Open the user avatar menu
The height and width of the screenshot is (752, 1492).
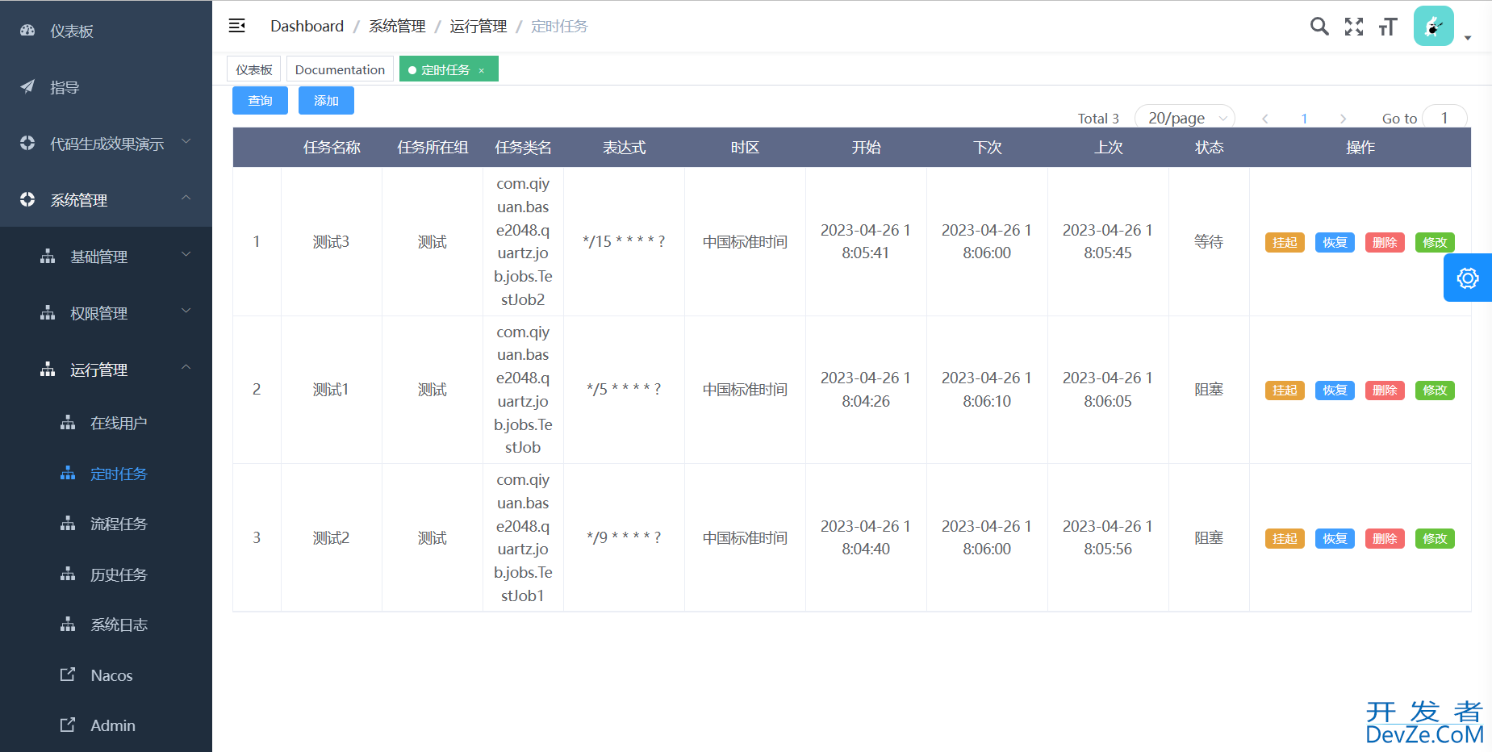pyautogui.click(x=1434, y=26)
